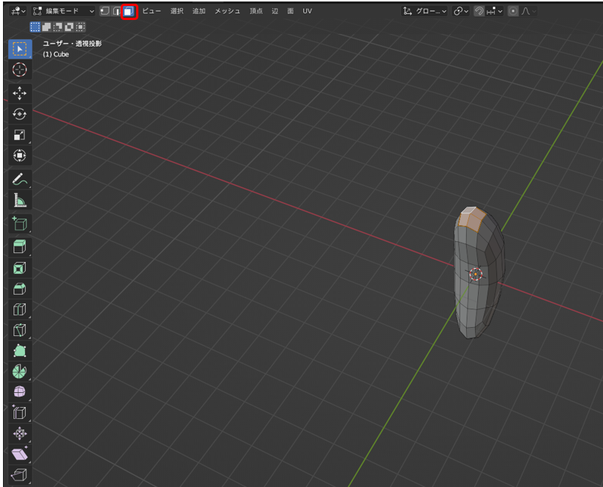The height and width of the screenshot is (487, 603).
Task: Open the UV menu
Action: (307, 11)
